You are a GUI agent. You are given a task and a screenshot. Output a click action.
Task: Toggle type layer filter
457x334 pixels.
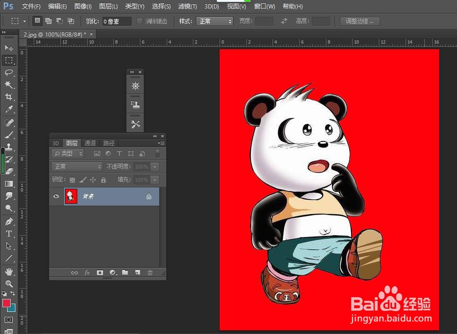pos(119,154)
